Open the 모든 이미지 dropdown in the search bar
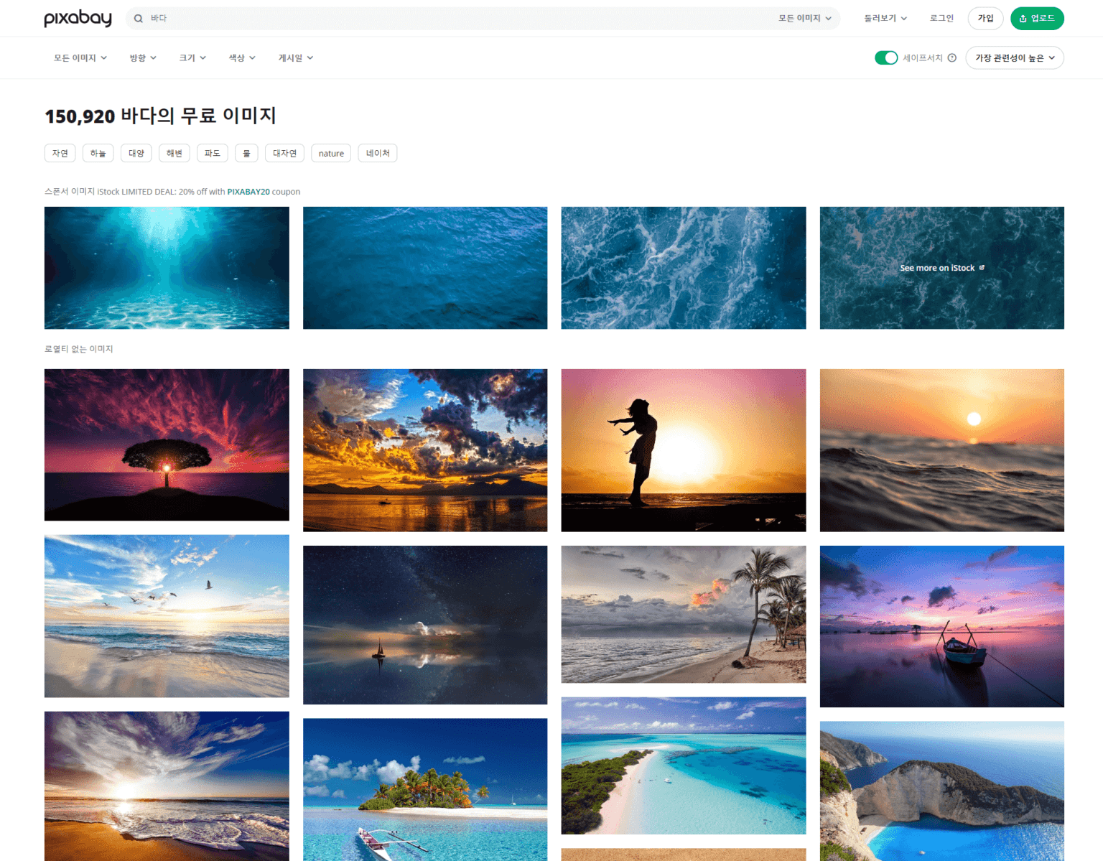The image size is (1103, 861). click(x=805, y=19)
